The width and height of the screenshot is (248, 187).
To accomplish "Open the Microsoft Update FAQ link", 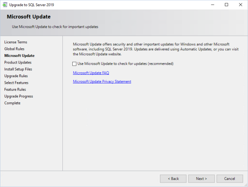I will click(91, 73).
